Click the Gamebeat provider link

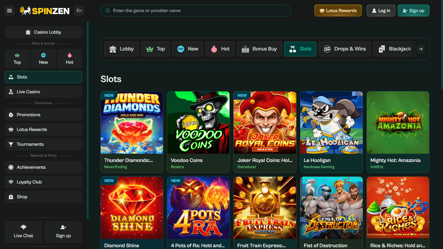pyautogui.click(x=247, y=167)
